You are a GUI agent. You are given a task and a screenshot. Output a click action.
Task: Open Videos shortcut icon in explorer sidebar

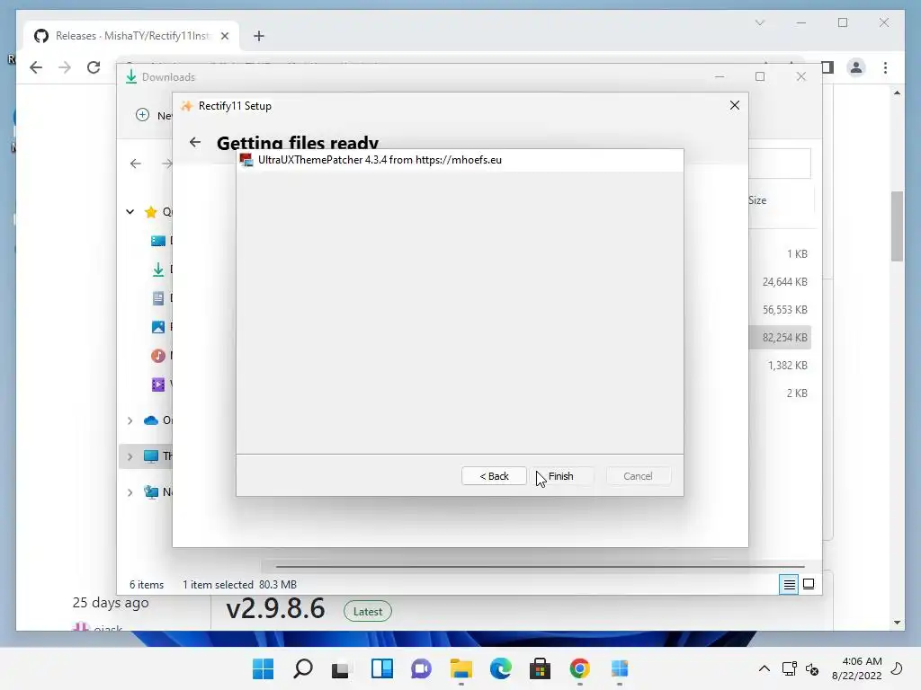tap(158, 385)
